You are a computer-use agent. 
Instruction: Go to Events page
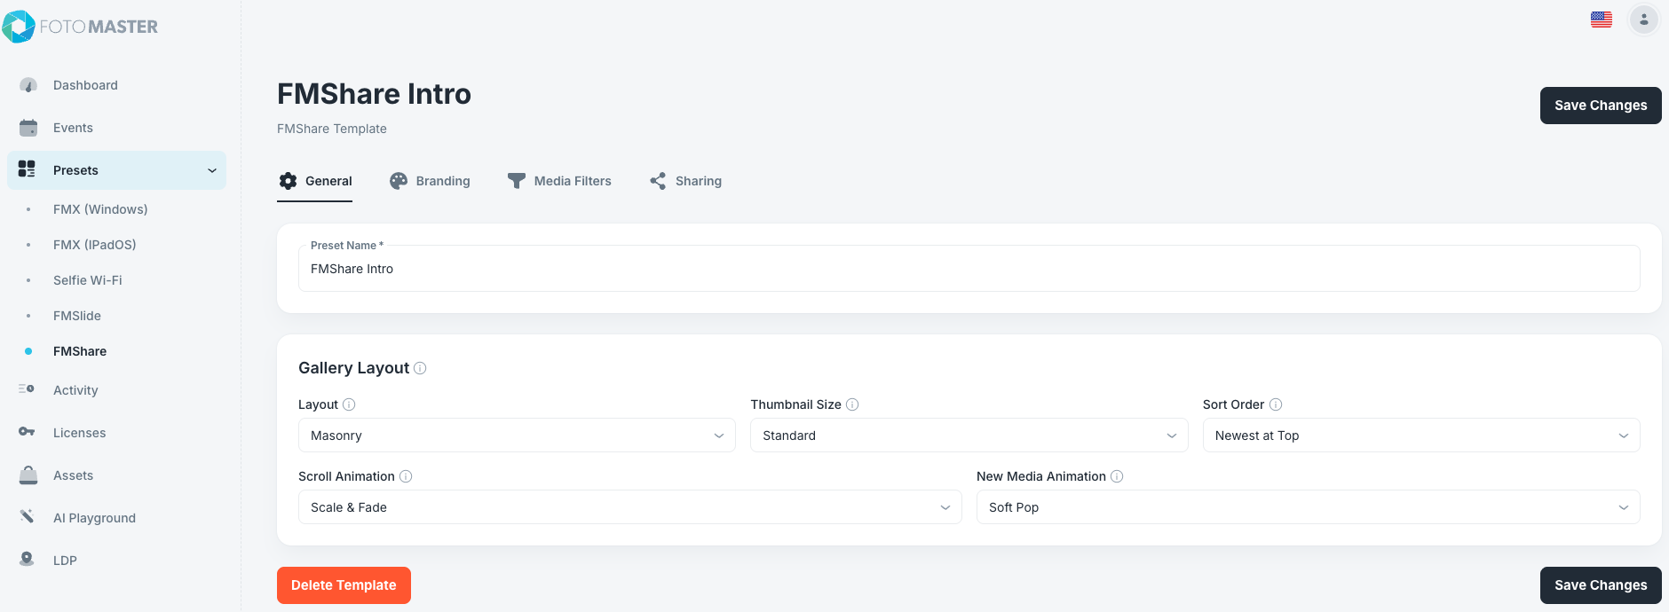point(73,128)
